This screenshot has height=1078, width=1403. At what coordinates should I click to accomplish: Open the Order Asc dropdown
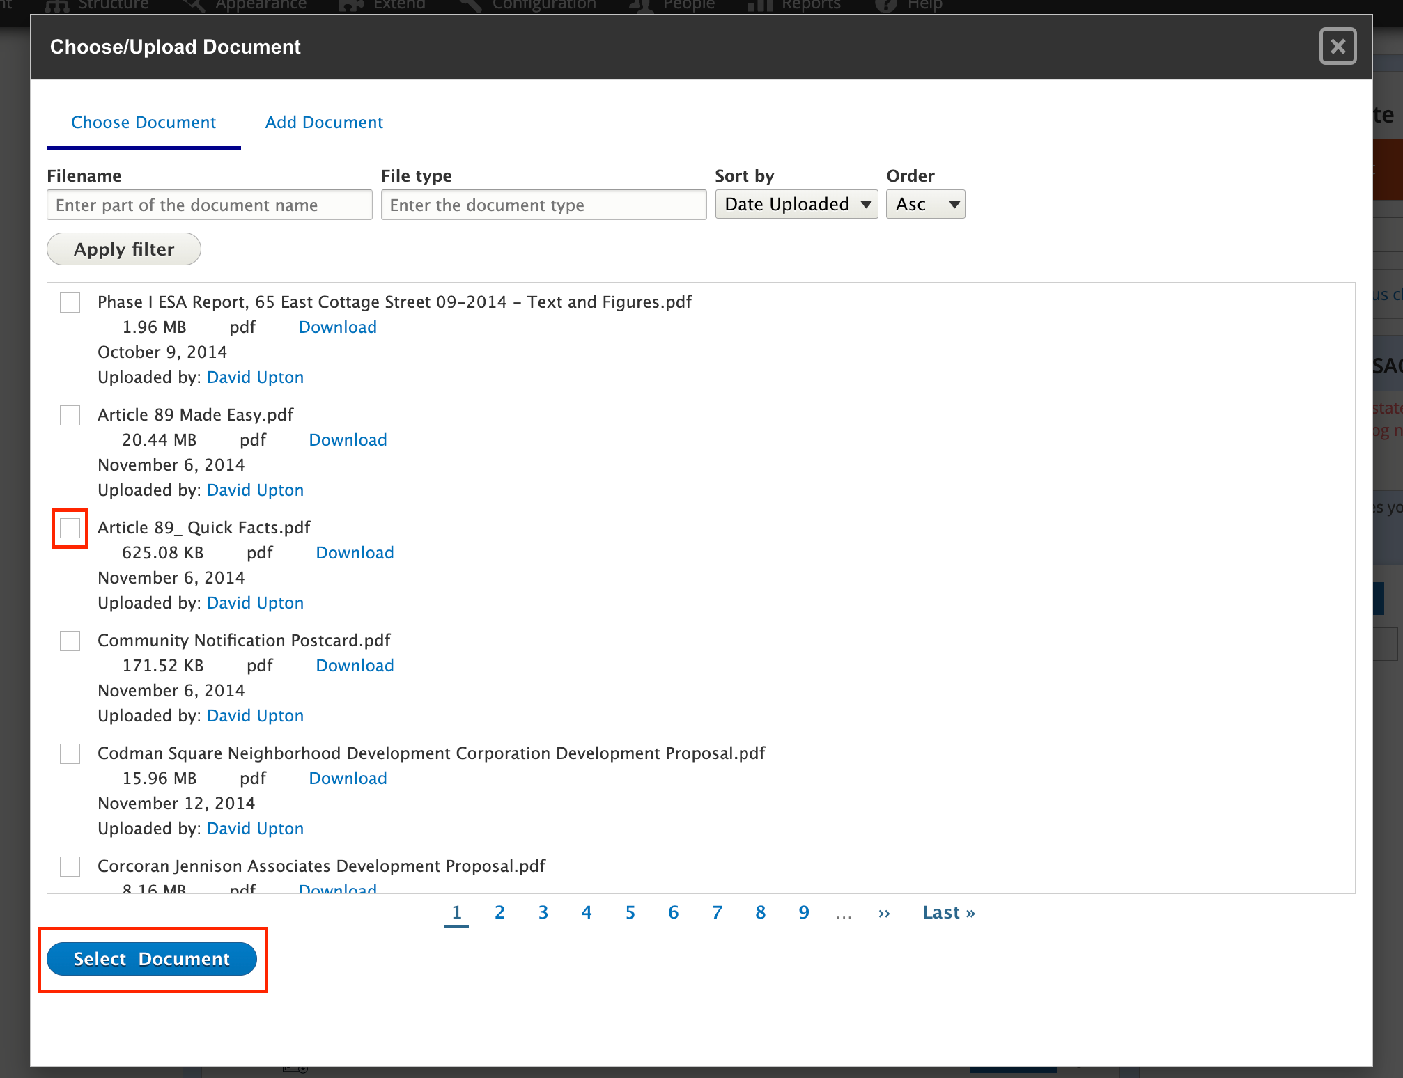pyautogui.click(x=925, y=205)
